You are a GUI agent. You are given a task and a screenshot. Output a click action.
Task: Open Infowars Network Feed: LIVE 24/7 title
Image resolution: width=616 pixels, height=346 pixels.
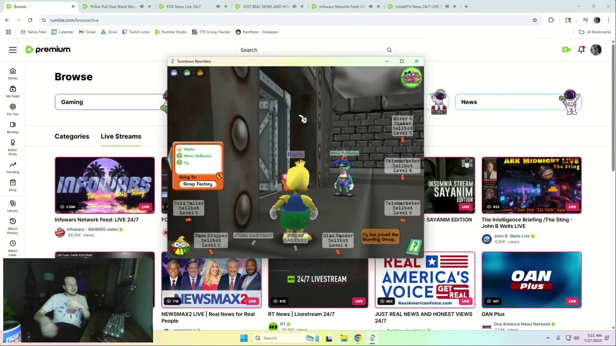[x=97, y=220]
